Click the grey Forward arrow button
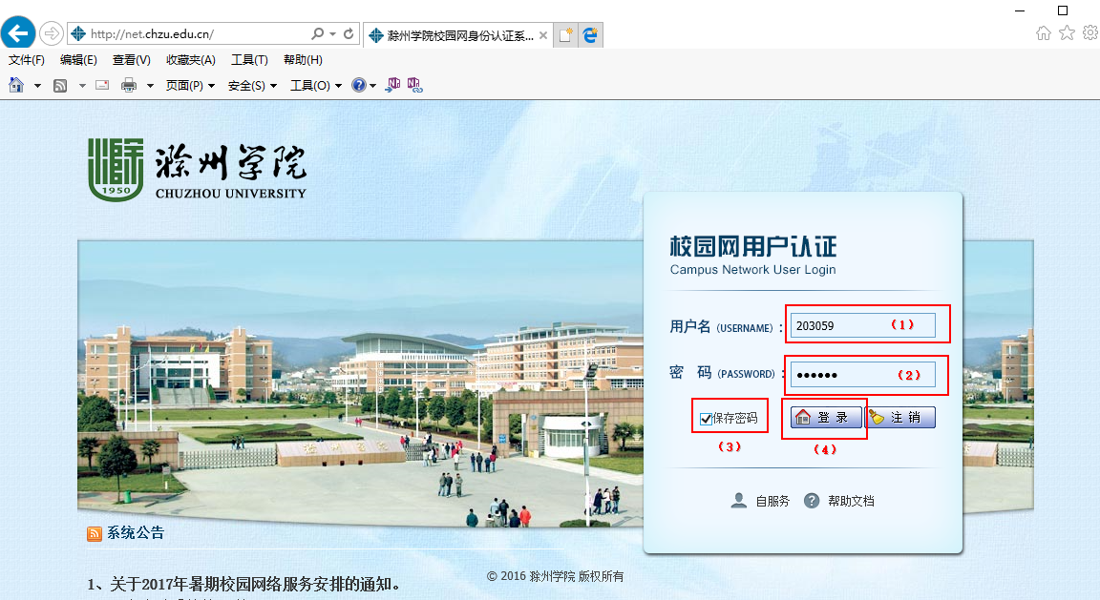This screenshot has width=1100, height=600. [x=52, y=33]
